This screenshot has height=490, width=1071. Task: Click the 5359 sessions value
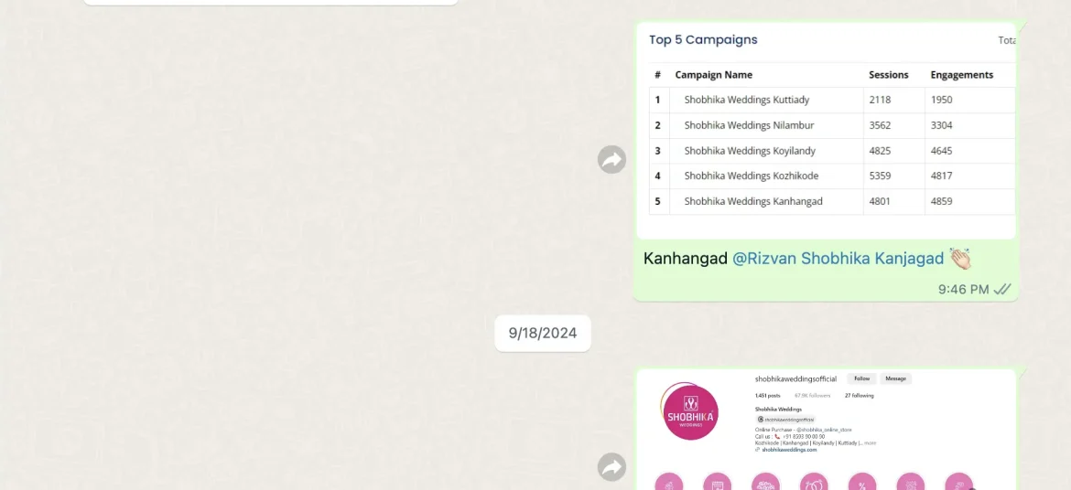880,176
